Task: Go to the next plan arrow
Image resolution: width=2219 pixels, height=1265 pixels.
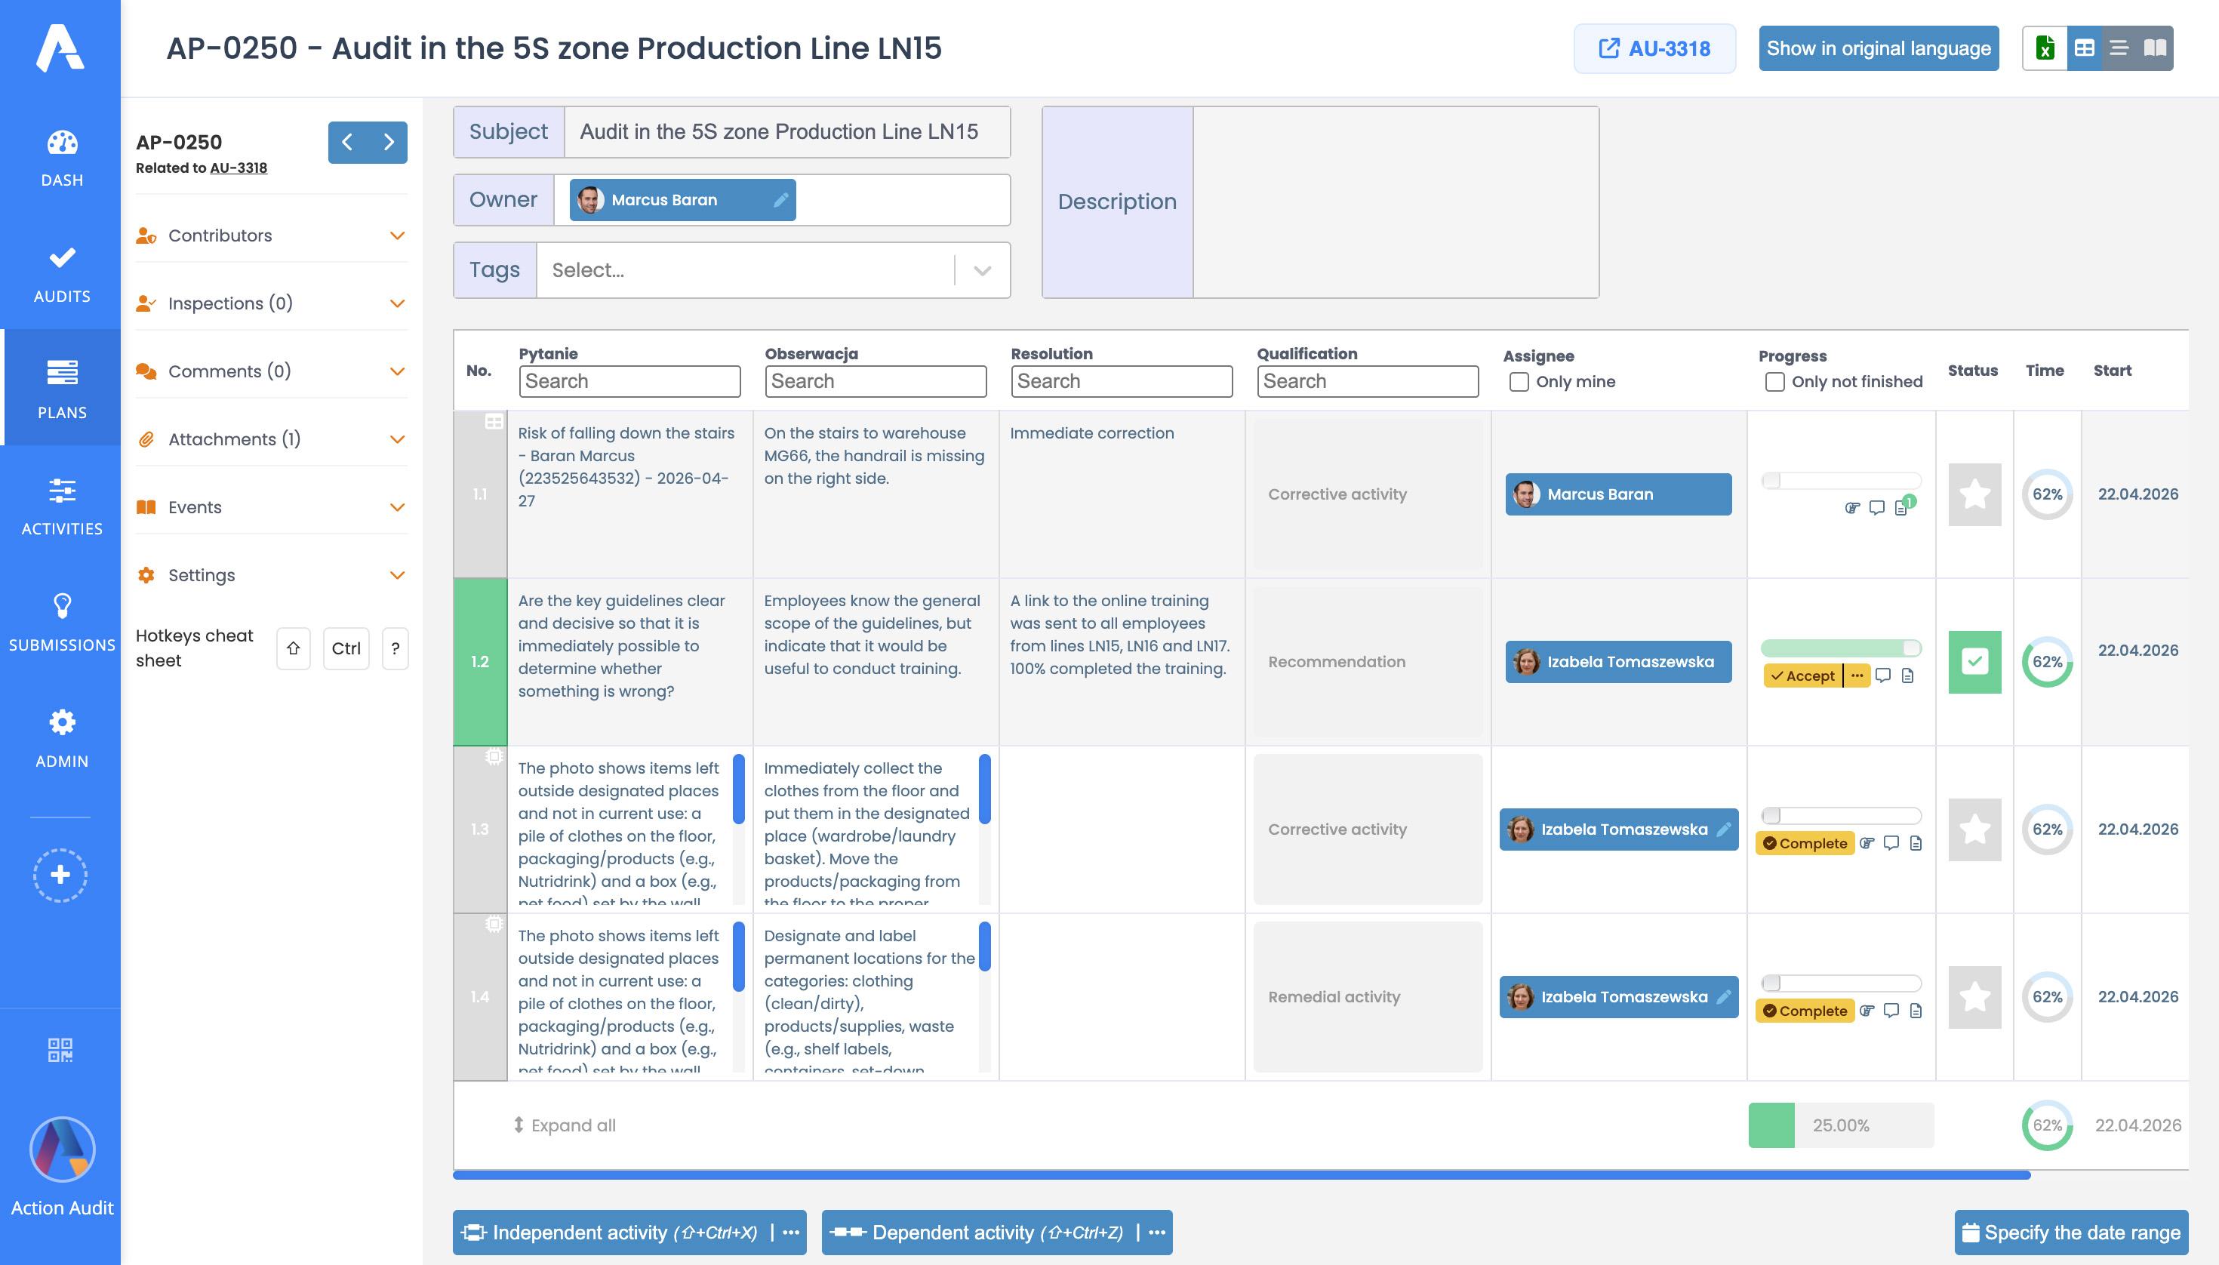Action: [389, 142]
